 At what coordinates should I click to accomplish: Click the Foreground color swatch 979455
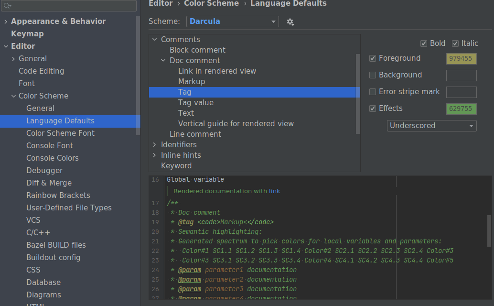[461, 58]
